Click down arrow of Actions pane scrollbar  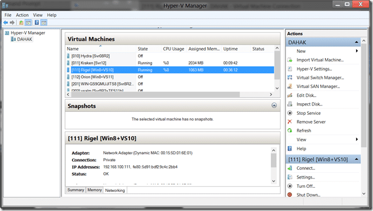pyautogui.click(x=364, y=194)
